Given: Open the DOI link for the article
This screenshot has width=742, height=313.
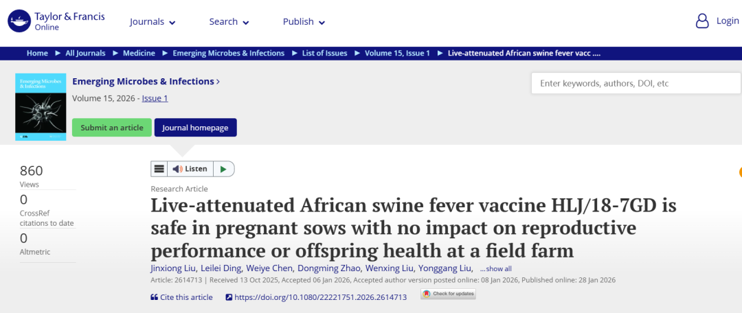Looking at the screenshot, I should coord(320,297).
